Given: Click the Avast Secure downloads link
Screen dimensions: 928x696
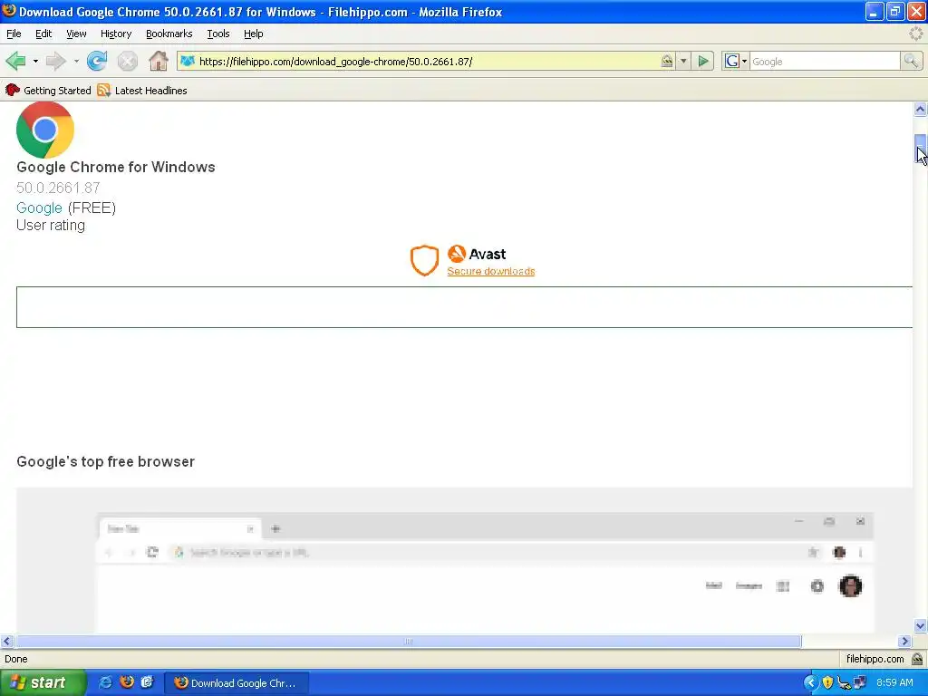Looking at the screenshot, I should tap(490, 271).
